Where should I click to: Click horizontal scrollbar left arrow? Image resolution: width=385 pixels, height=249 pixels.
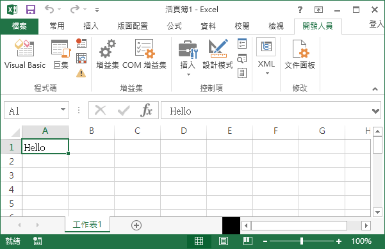(246, 225)
